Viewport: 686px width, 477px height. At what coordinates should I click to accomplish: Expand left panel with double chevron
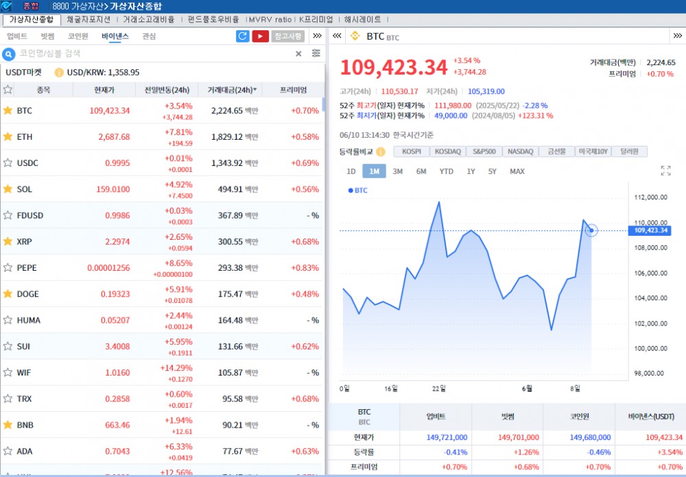click(317, 36)
